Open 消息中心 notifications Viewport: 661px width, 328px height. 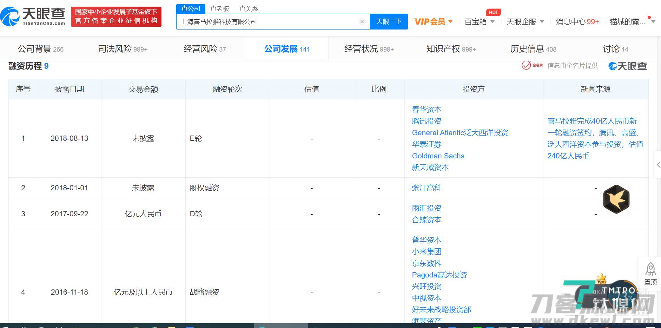[577, 21]
